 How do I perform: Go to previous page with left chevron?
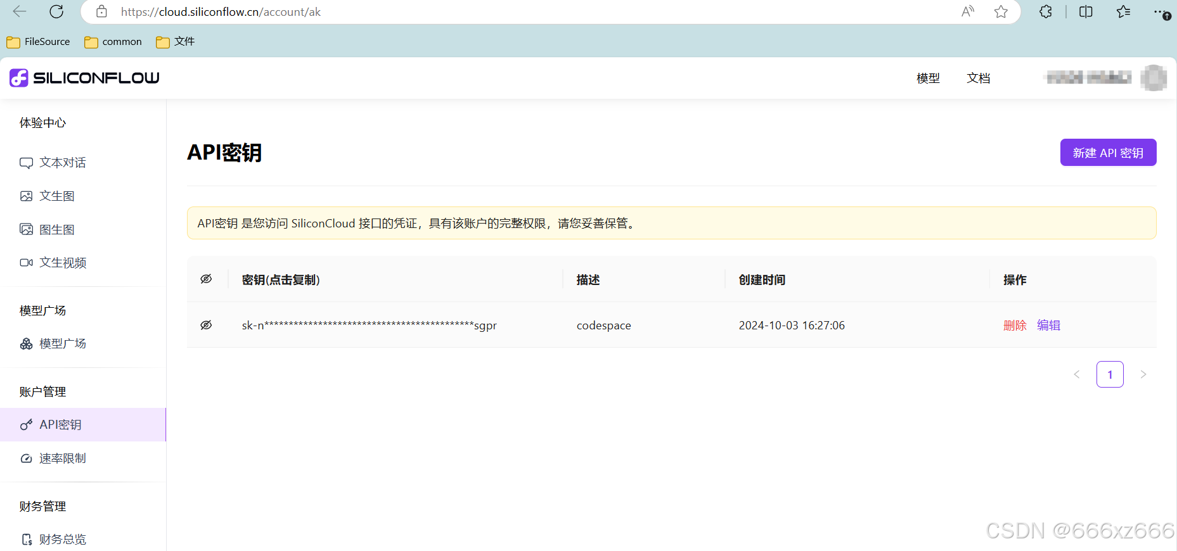point(1076,374)
